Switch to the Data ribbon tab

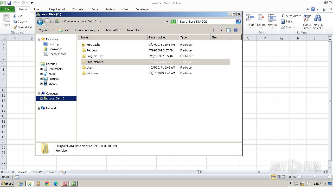coord(95,9)
